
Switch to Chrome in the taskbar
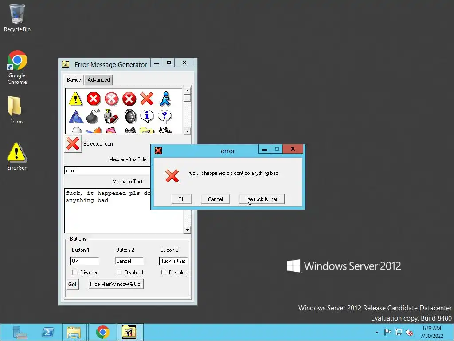point(103,332)
